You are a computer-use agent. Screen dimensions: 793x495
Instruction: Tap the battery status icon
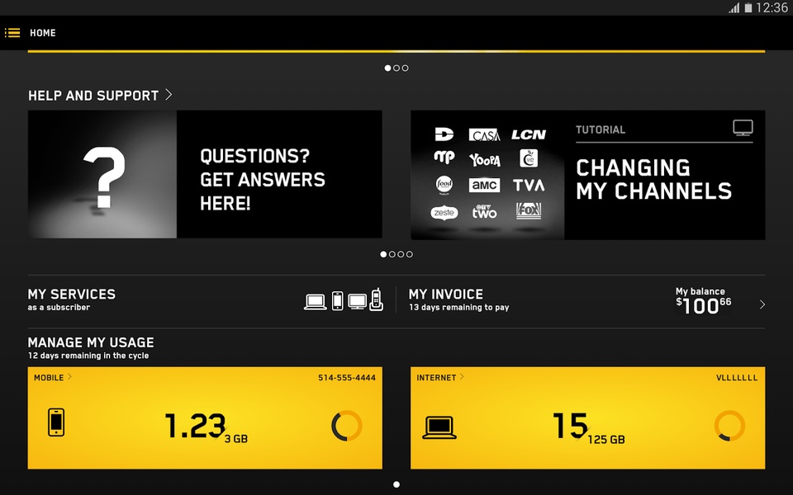click(x=748, y=7)
